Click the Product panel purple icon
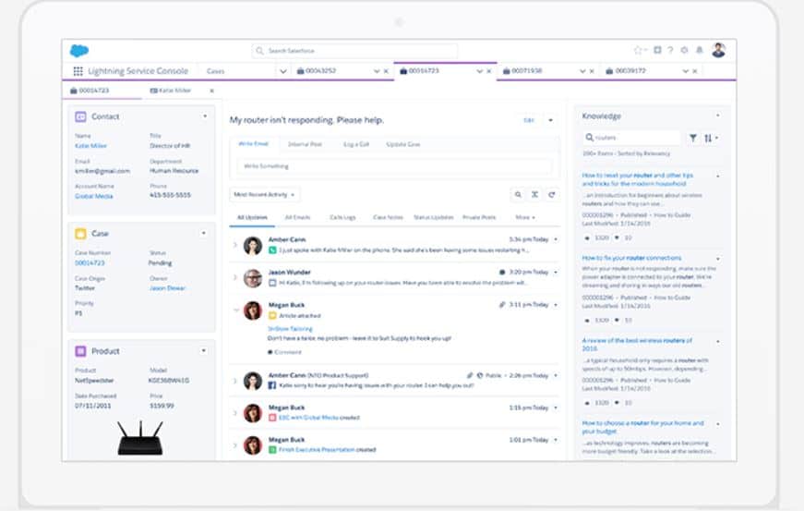 pos(80,351)
